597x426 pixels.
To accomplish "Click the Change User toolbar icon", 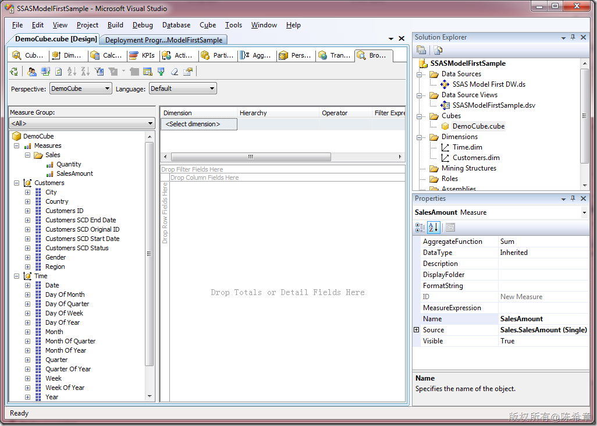I will pyautogui.click(x=32, y=71).
